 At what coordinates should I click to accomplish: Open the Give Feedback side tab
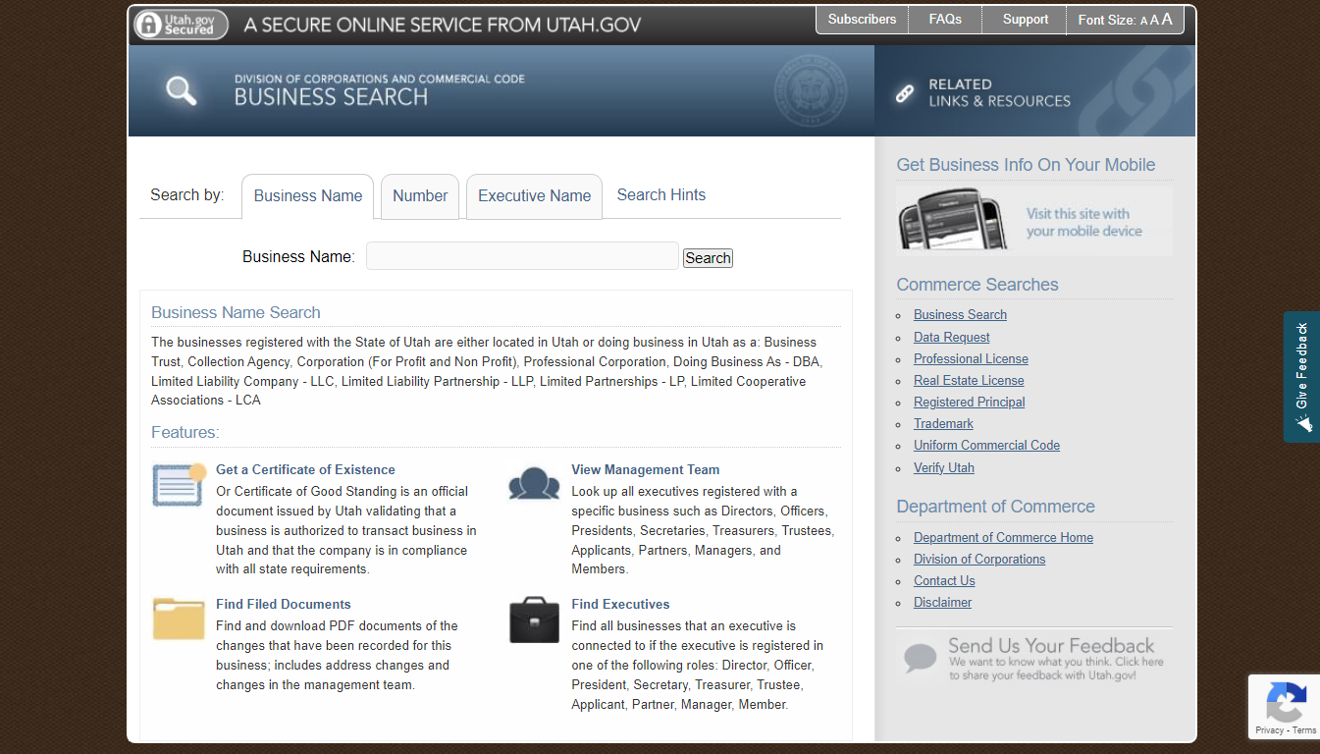[x=1301, y=377]
